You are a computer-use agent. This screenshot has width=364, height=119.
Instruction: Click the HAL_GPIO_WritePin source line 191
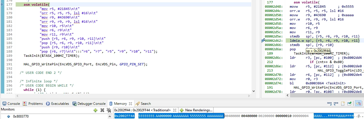[86, 64]
